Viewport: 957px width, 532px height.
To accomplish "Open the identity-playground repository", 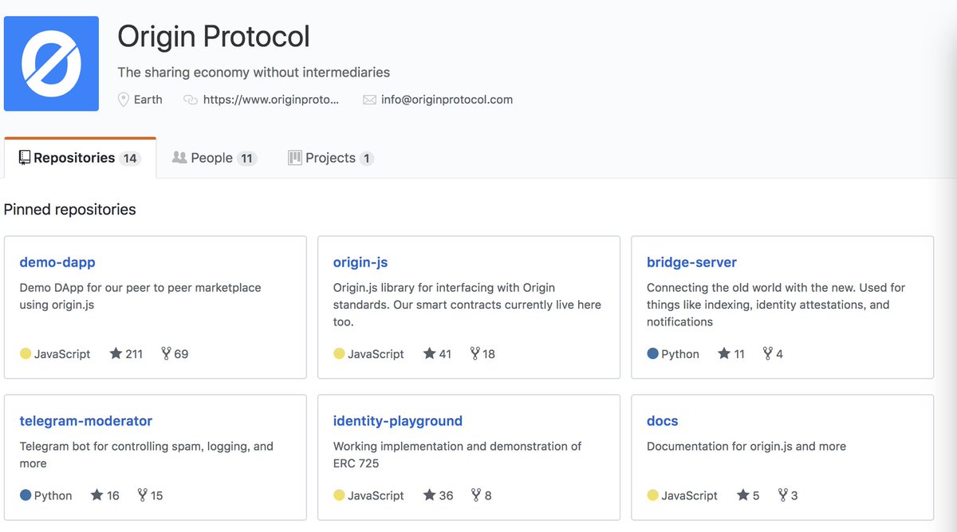I will tap(397, 421).
